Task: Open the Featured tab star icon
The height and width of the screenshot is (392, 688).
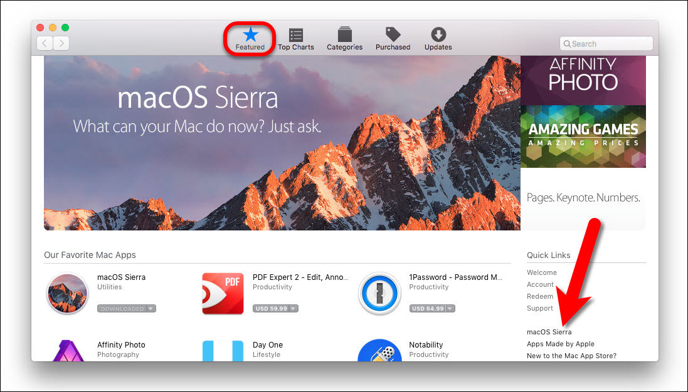Action: [250, 34]
